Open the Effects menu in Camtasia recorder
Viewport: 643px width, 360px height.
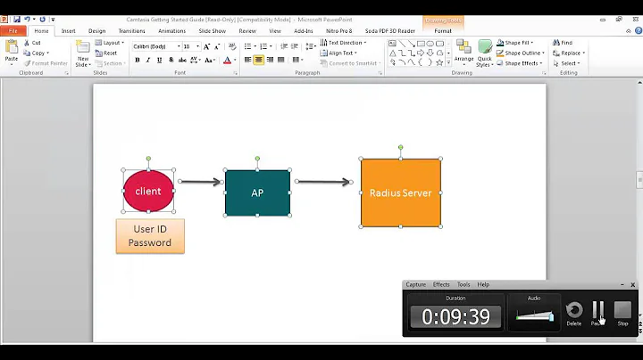pyautogui.click(x=441, y=285)
